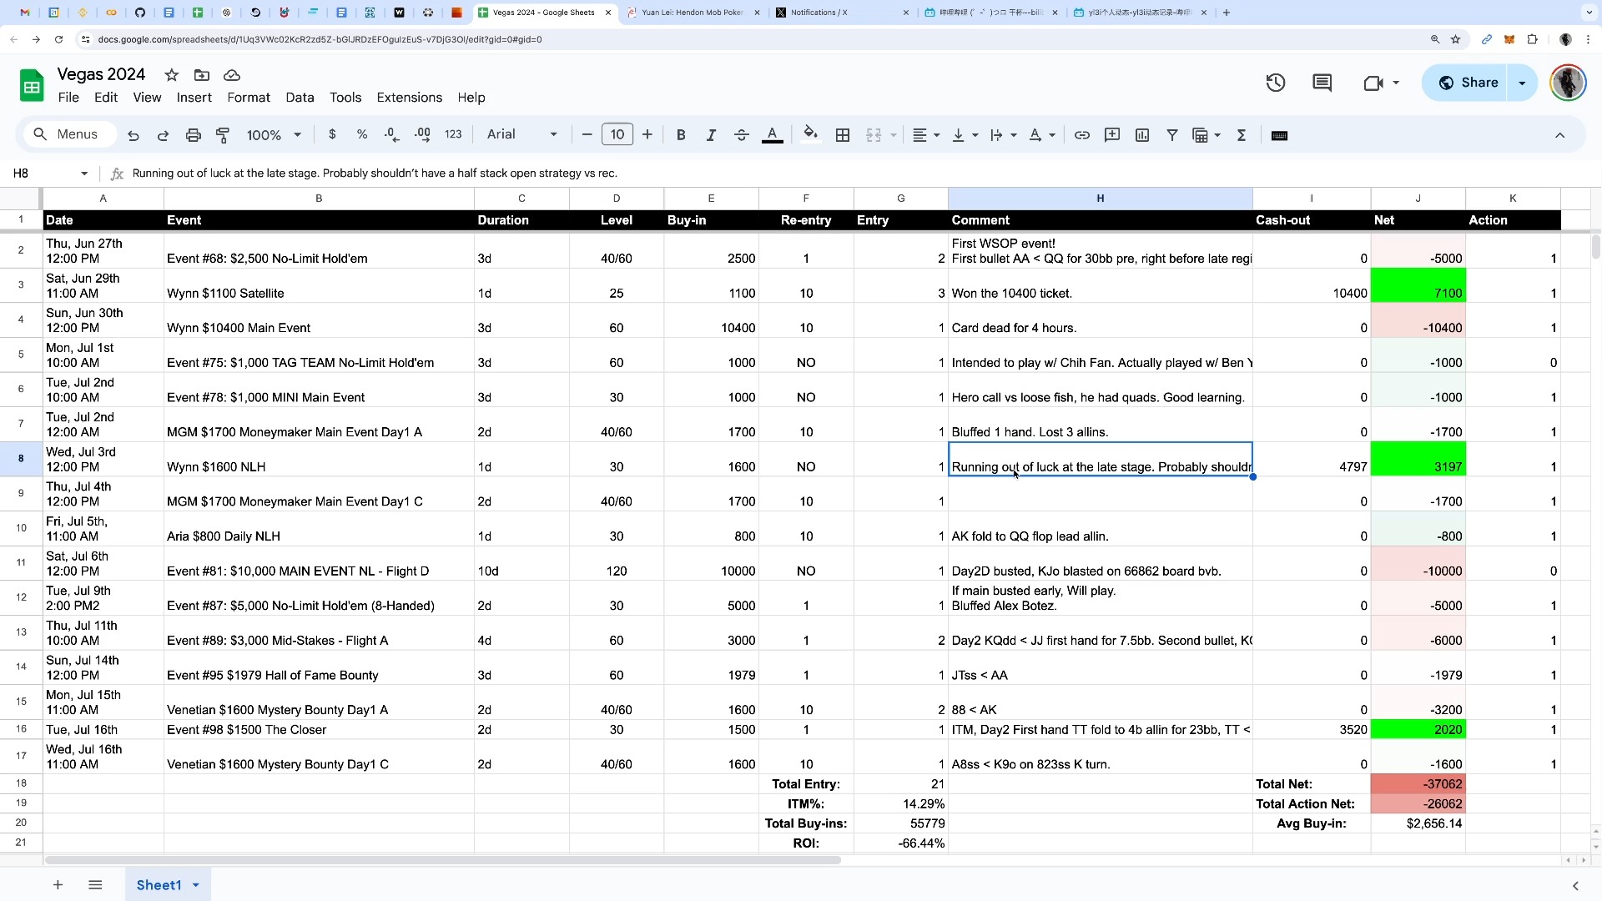Switch to Hendon Mob Poker browser tab
Viewport: 1602px width, 901px height.
pyautogui.click(x=692, y=13)
